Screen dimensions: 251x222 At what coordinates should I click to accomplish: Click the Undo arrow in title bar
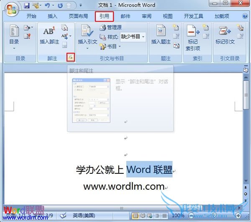(x=47, y=5)
